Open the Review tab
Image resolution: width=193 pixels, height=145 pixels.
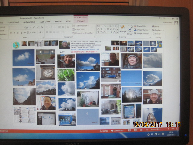[x=58, y=21]
